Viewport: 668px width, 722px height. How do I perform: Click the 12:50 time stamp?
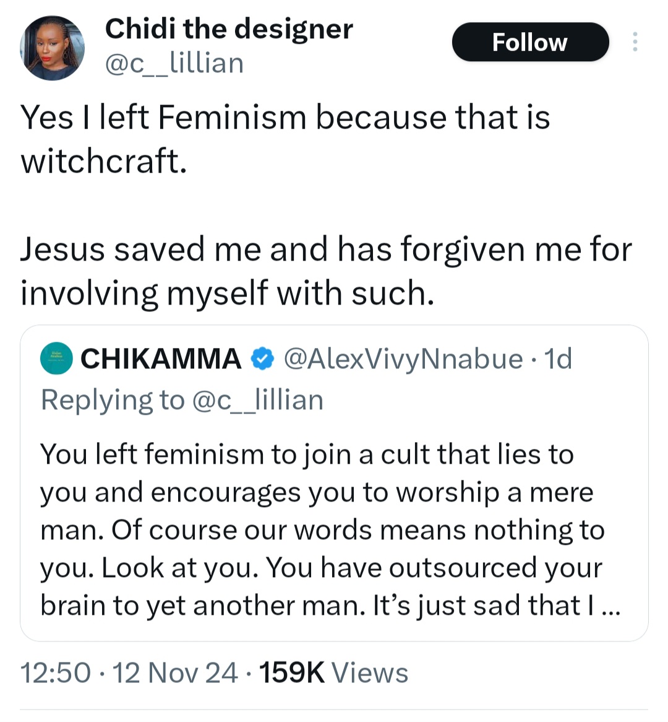coord(56,673)
